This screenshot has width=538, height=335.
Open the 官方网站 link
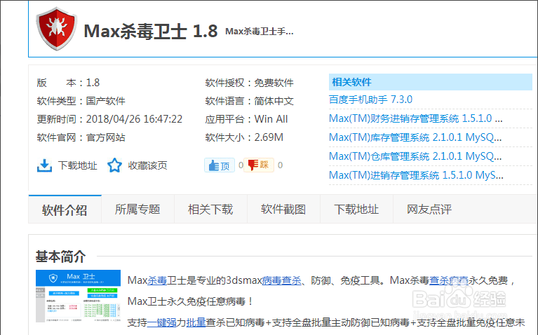click(106, 137)
